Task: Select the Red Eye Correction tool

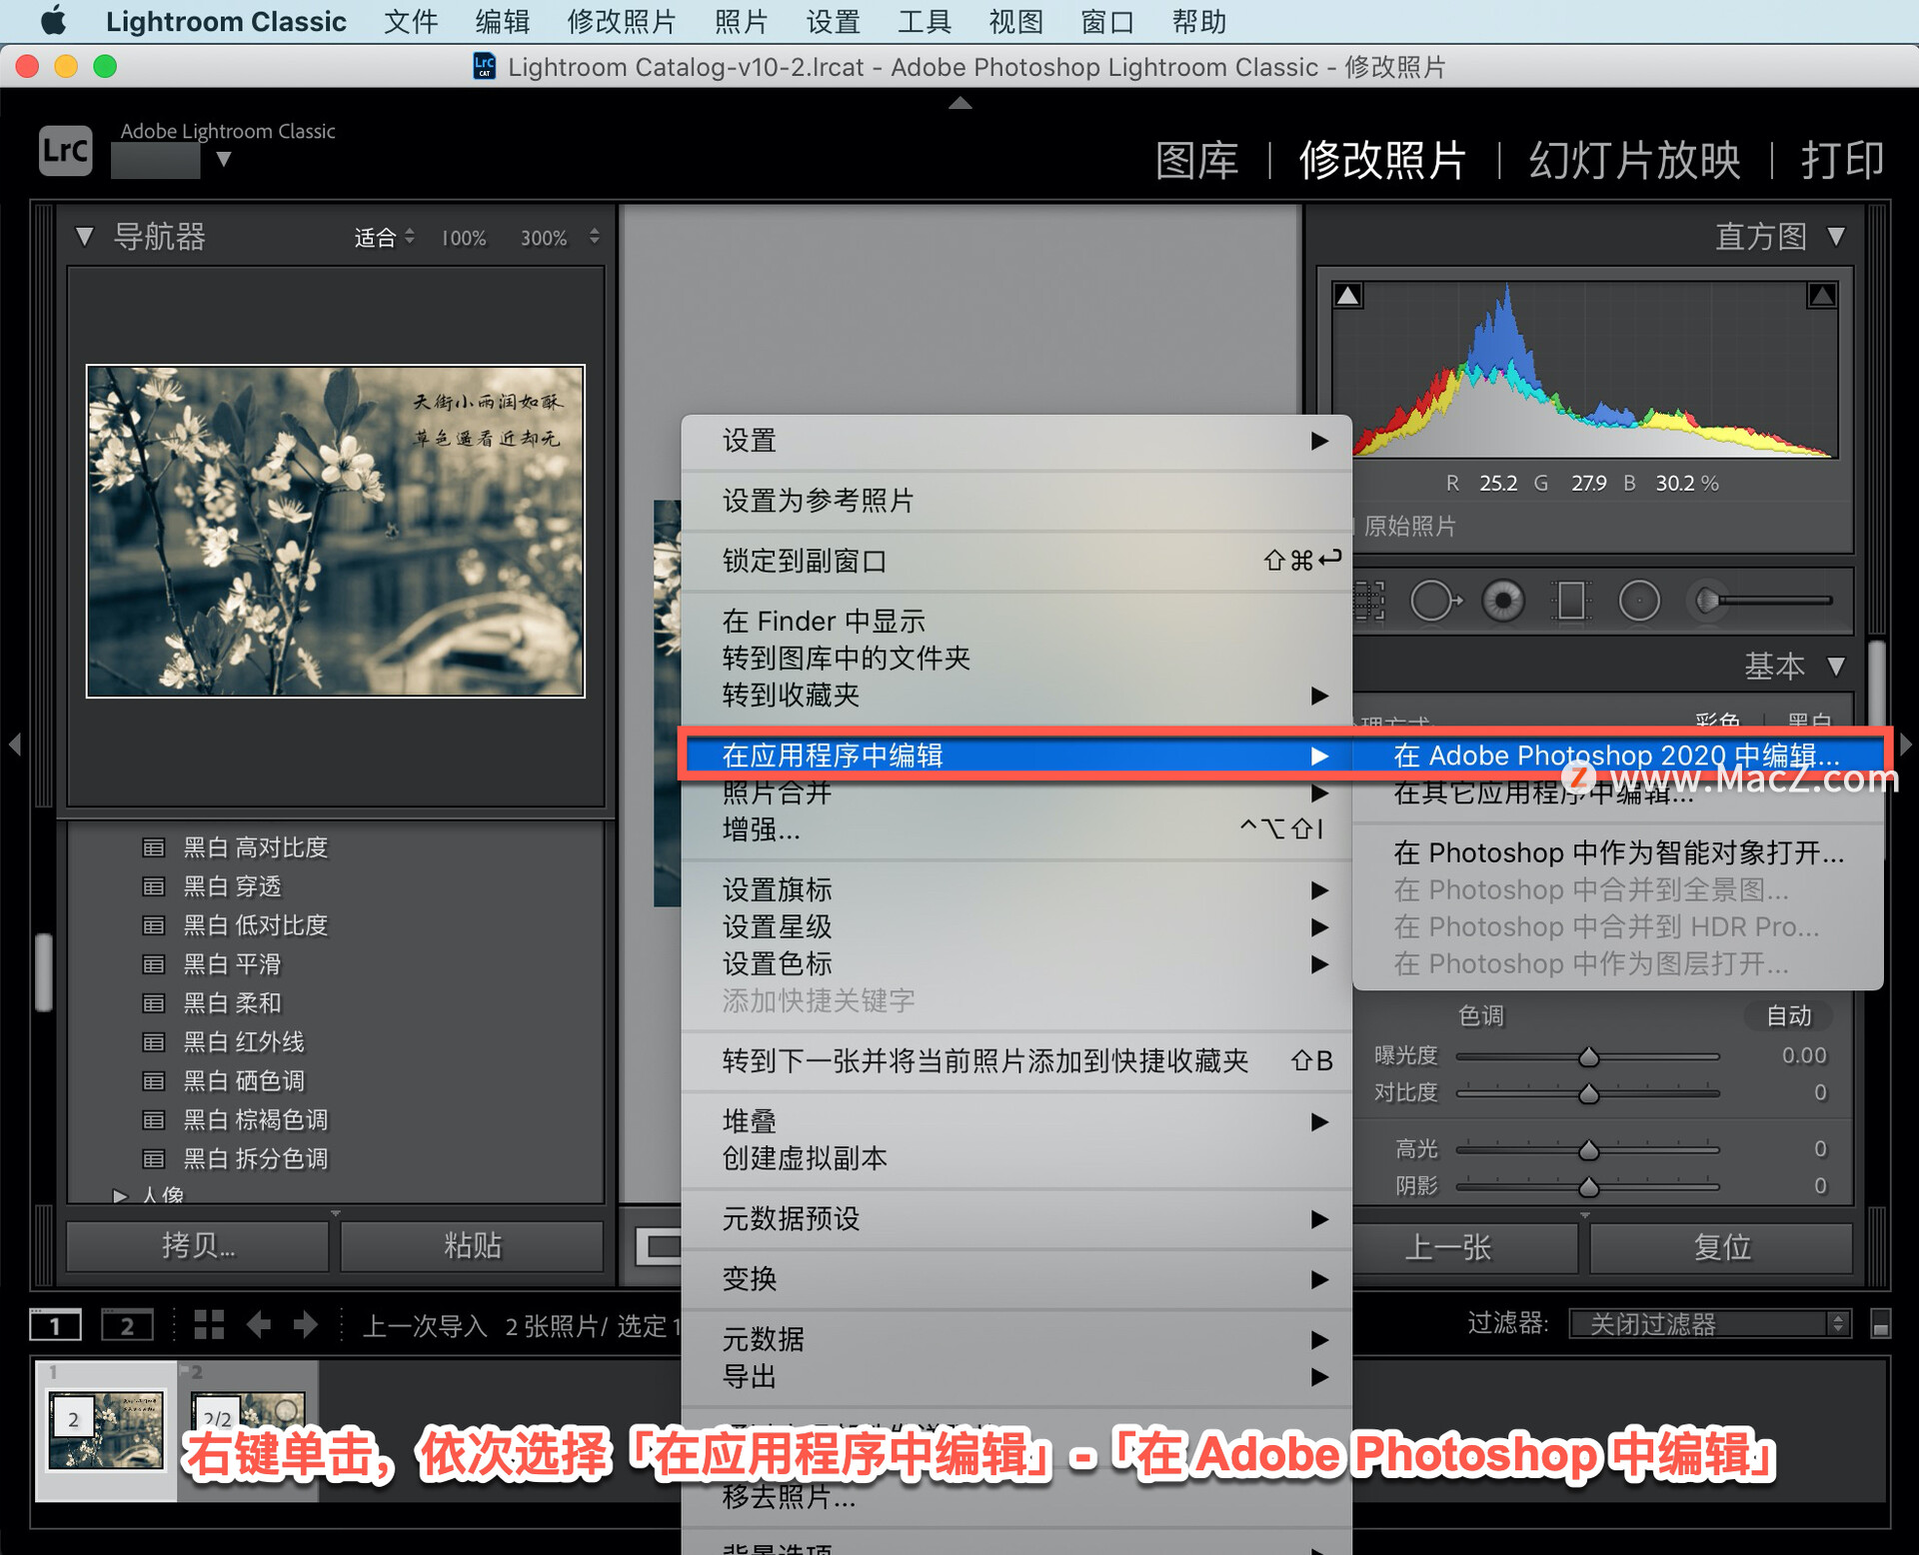Action: pos(1503,601)
